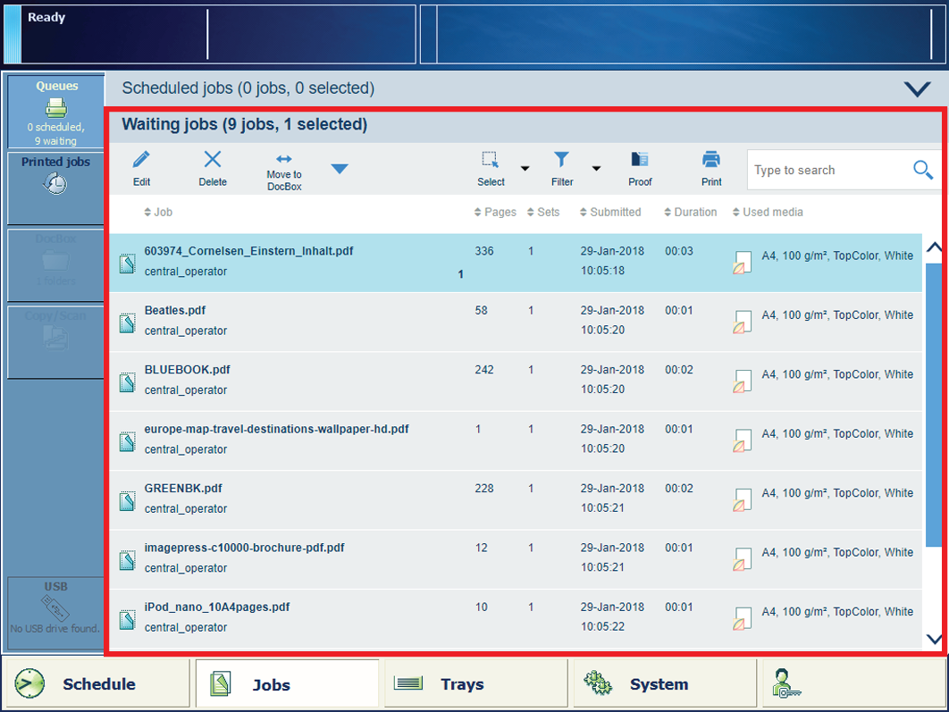Screen dimensions: 949x712
Task: Select the Beatles.pdf job
Action: tap(175, 311)
